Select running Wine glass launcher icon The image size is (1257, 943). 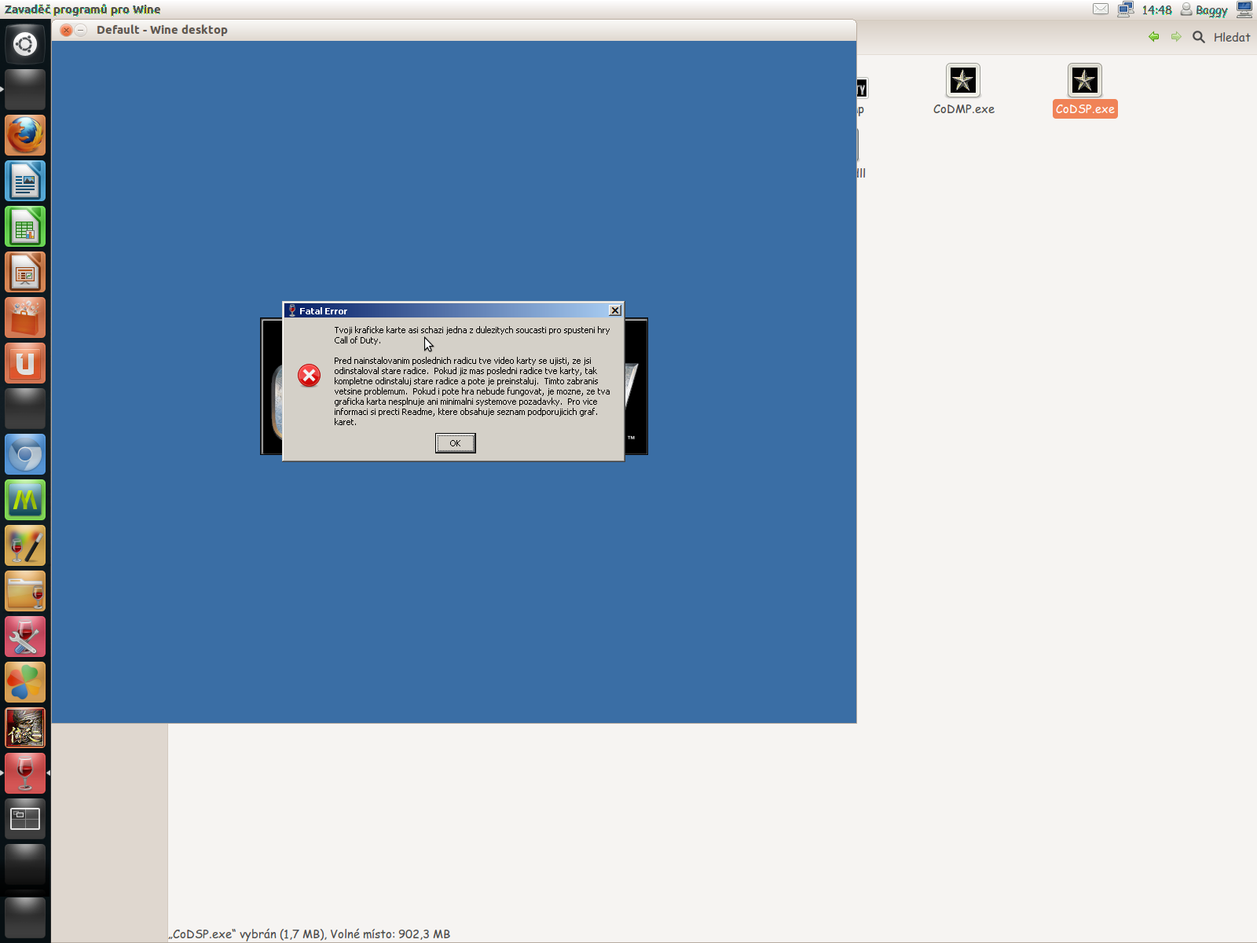click(25, 773)
